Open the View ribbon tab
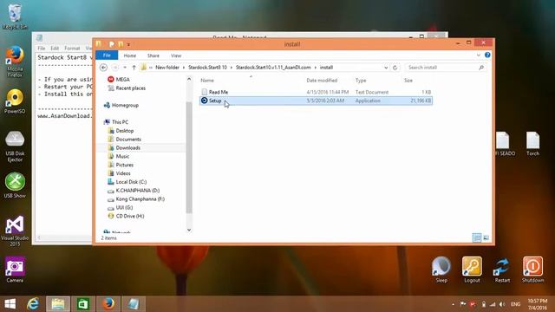Image resolution: width=555 pixels, height=312 pixels. 176,55
